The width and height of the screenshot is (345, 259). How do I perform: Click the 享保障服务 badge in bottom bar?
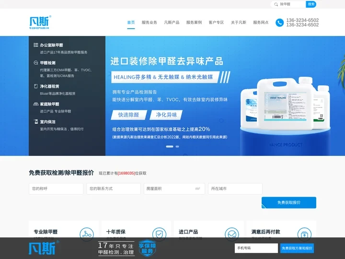pos(147,248)
